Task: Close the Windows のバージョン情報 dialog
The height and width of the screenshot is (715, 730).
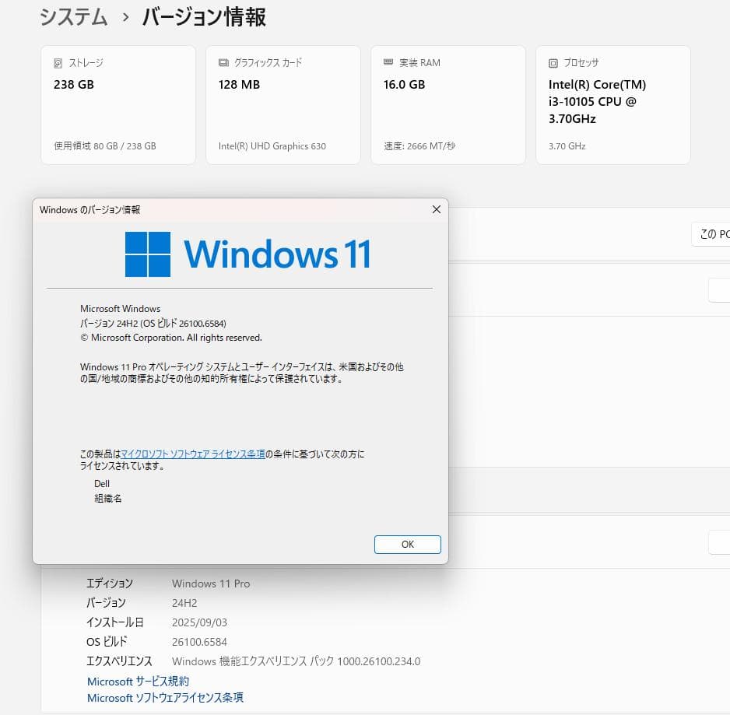Action: click(x=436, y=209)
